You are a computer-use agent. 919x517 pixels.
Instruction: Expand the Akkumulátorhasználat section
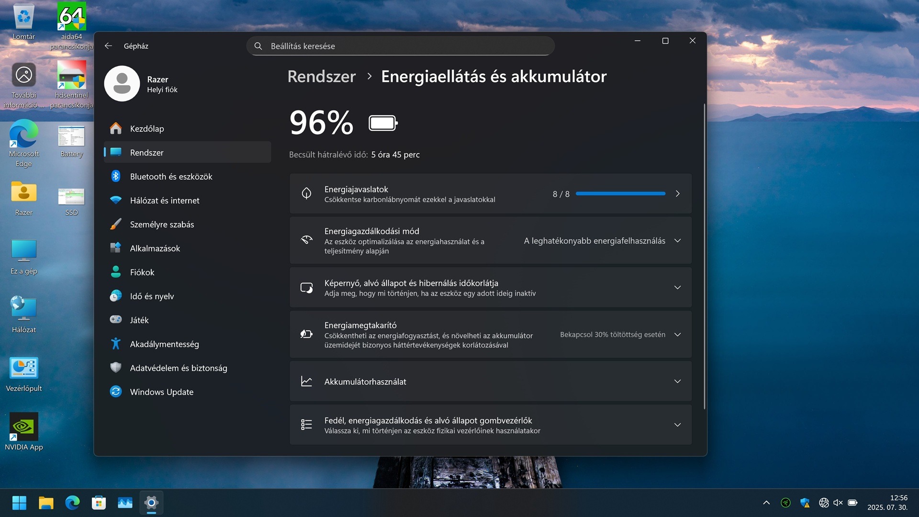[x=677, y=382]
